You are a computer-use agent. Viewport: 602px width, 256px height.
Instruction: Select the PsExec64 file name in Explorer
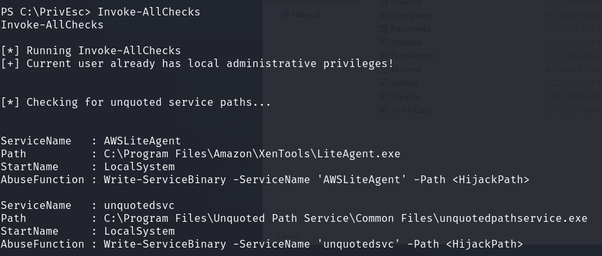406,42
